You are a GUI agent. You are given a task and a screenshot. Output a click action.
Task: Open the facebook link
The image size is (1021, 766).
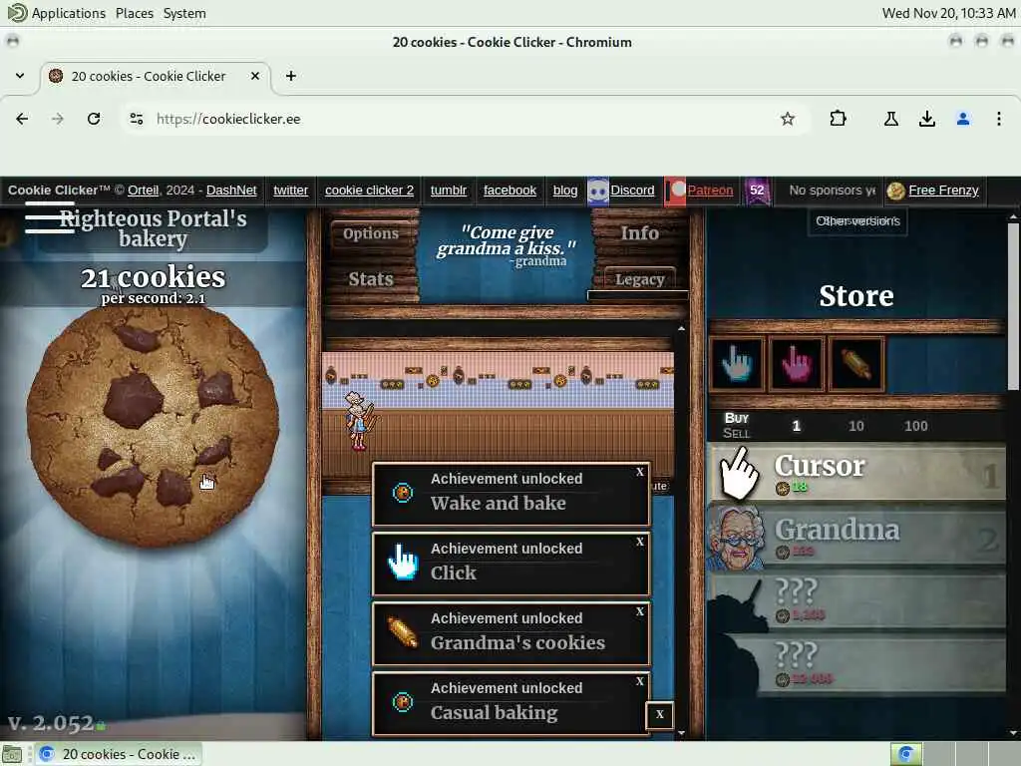pyautogui.click(x=510, y=191)
